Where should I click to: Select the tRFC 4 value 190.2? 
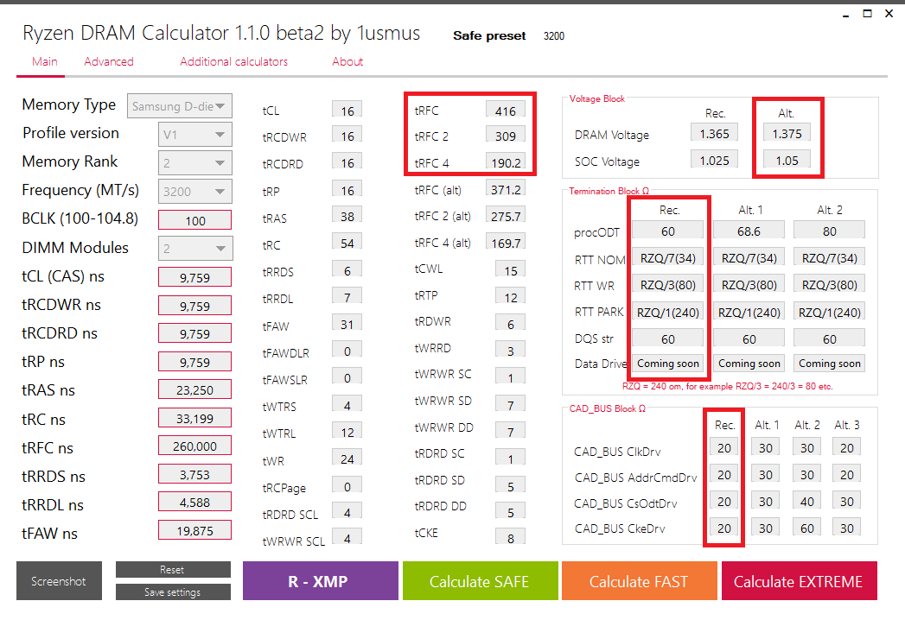click(x=505, y=162)
